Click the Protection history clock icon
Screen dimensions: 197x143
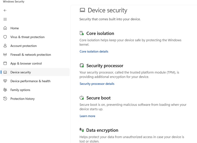[5, 99]
